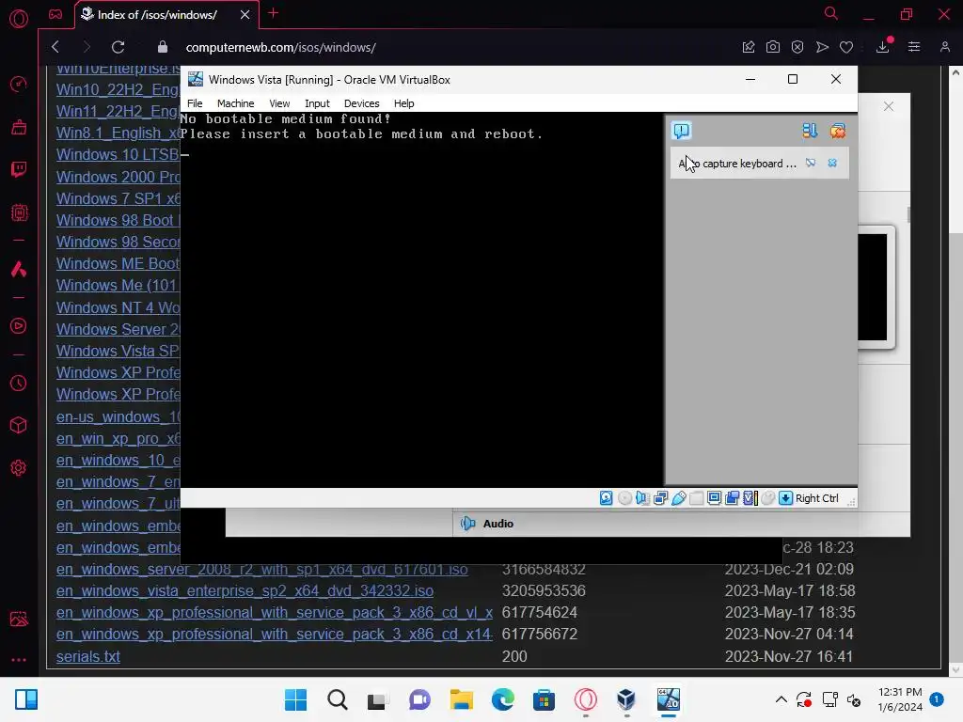The width and height of the screenshot is (963, 722).
Task: Click the recording indicator in VM status bar
Action: 732,498
